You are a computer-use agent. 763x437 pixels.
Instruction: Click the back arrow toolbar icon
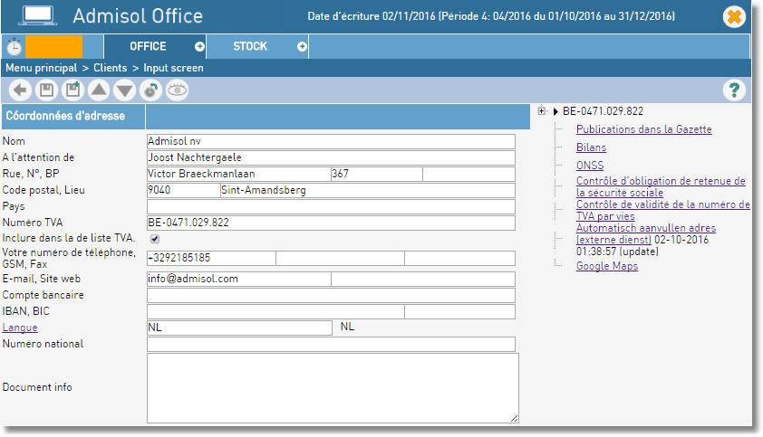pyautogui.click(x=20, y=90)
